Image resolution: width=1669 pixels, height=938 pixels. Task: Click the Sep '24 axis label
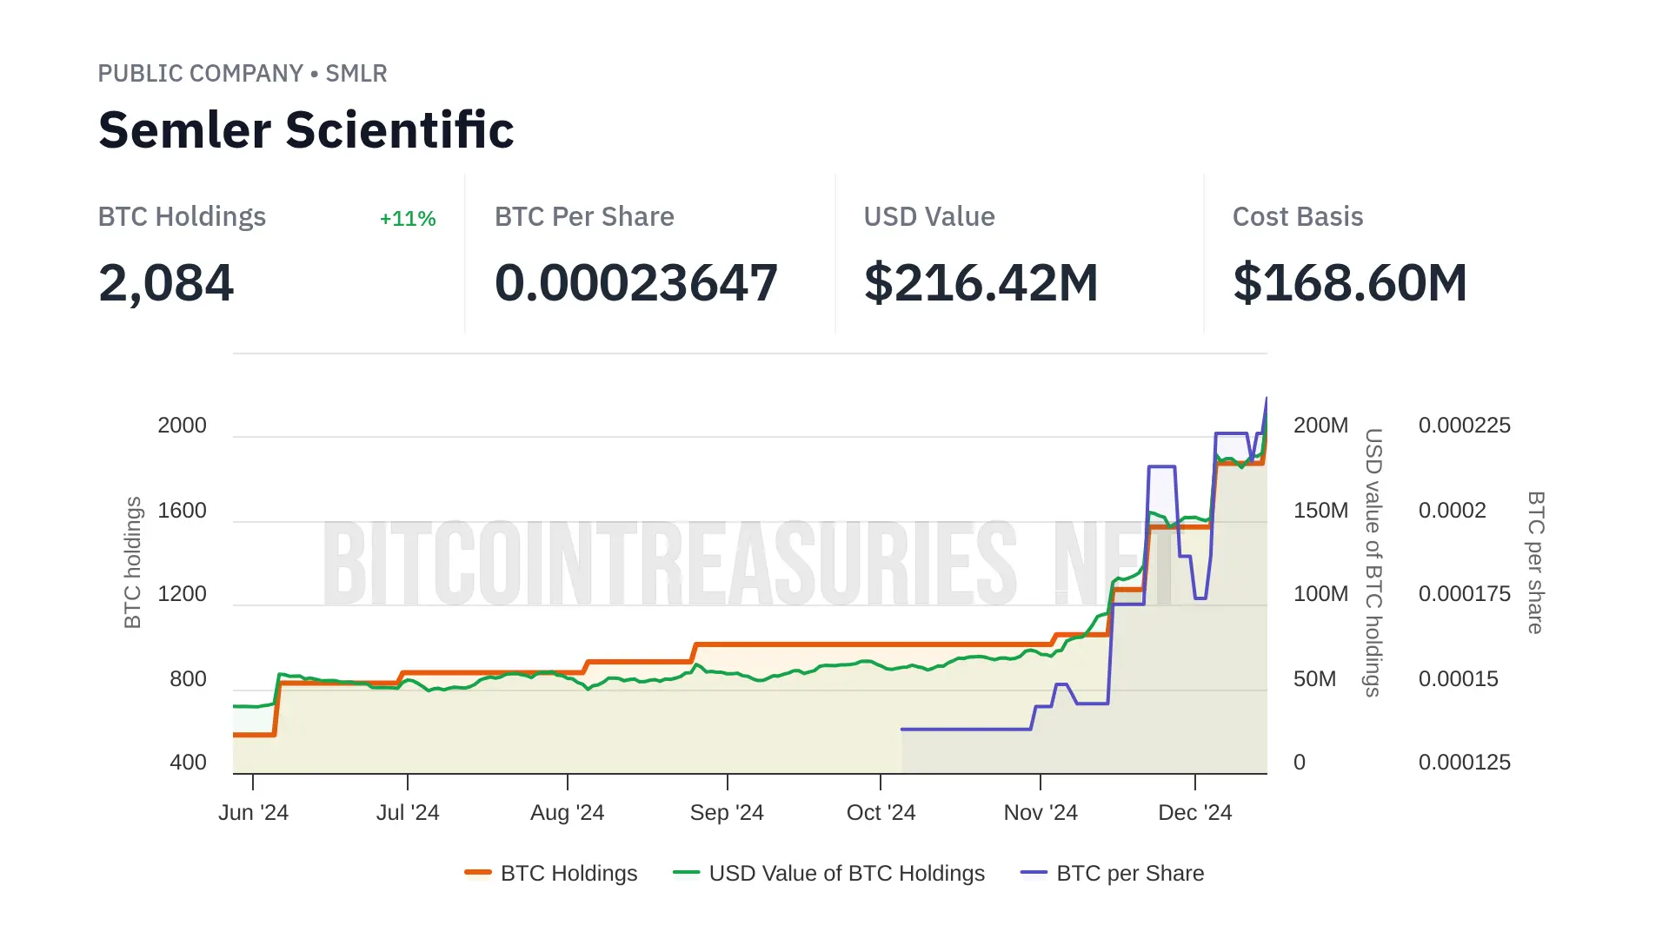[727, 813]
